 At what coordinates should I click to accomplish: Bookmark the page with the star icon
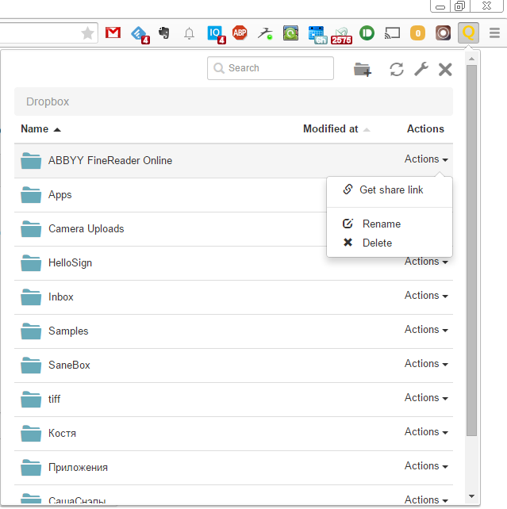point(87,33)
